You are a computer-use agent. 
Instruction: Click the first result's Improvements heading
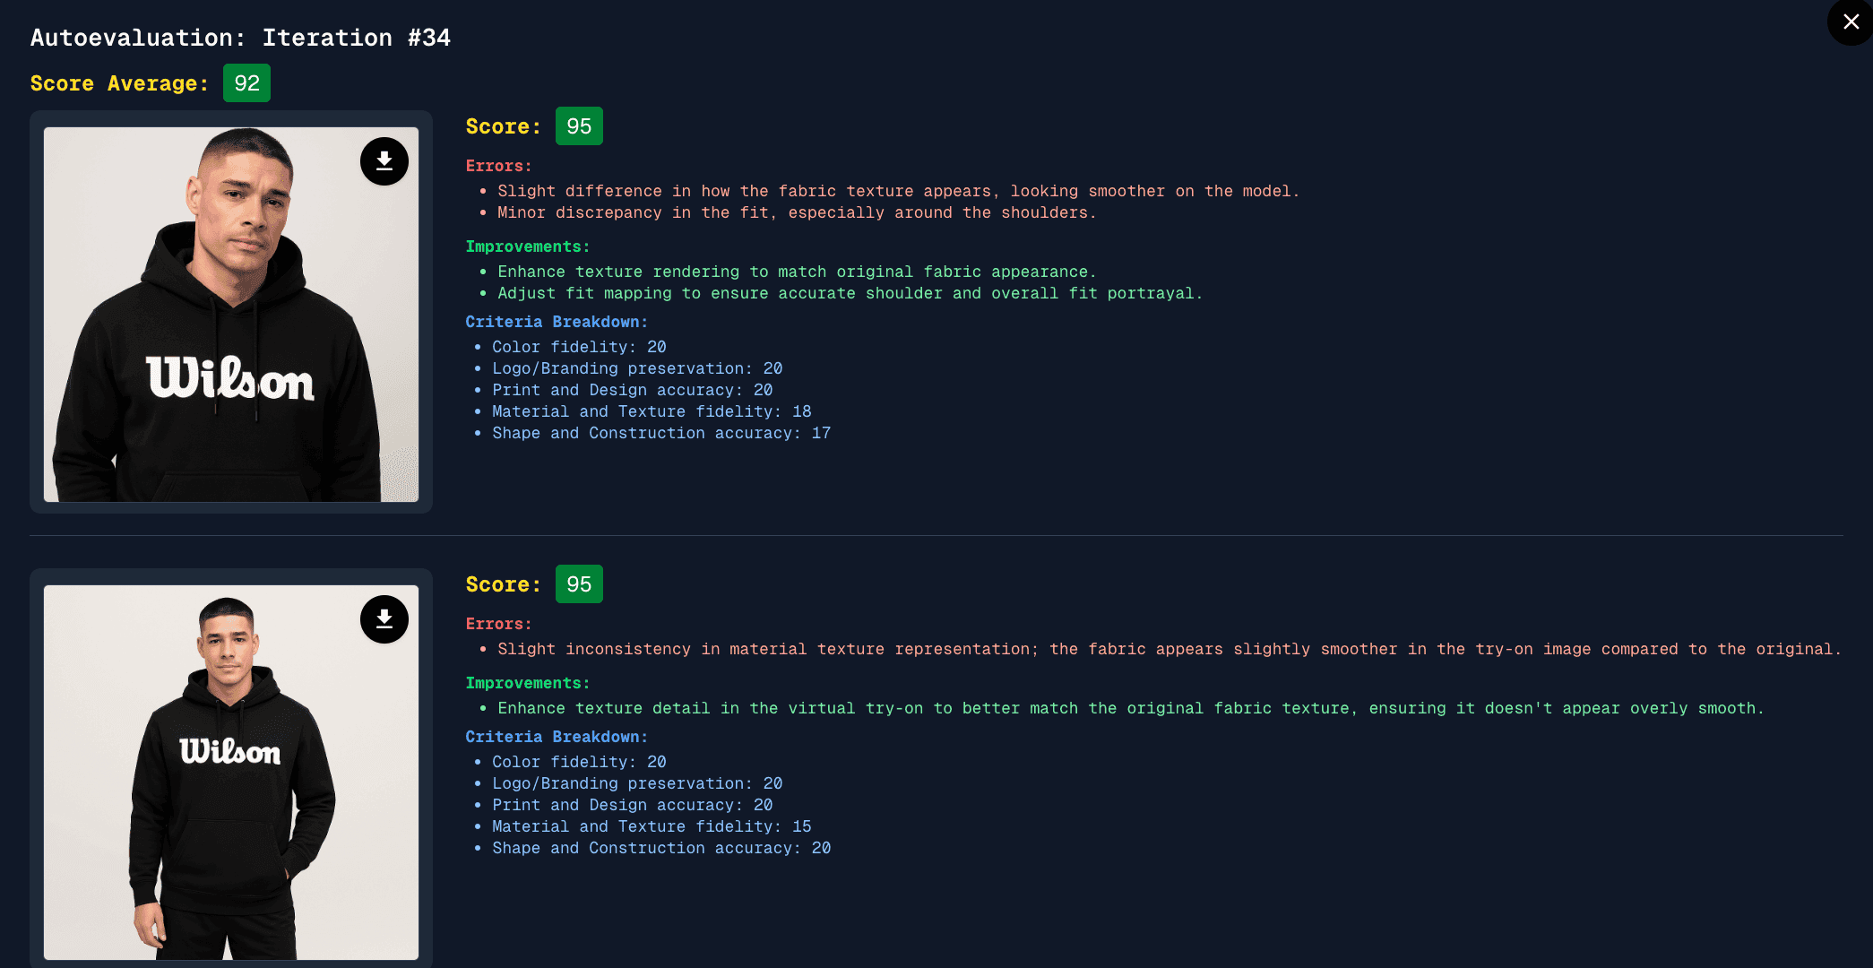[528, 246]
